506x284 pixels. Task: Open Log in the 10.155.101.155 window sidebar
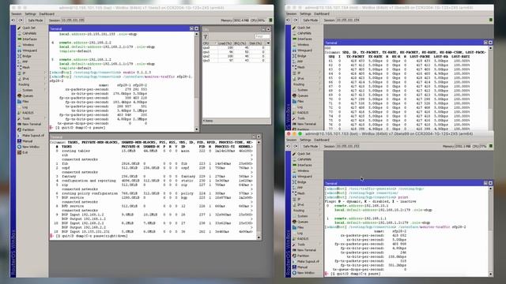(25, 107)
